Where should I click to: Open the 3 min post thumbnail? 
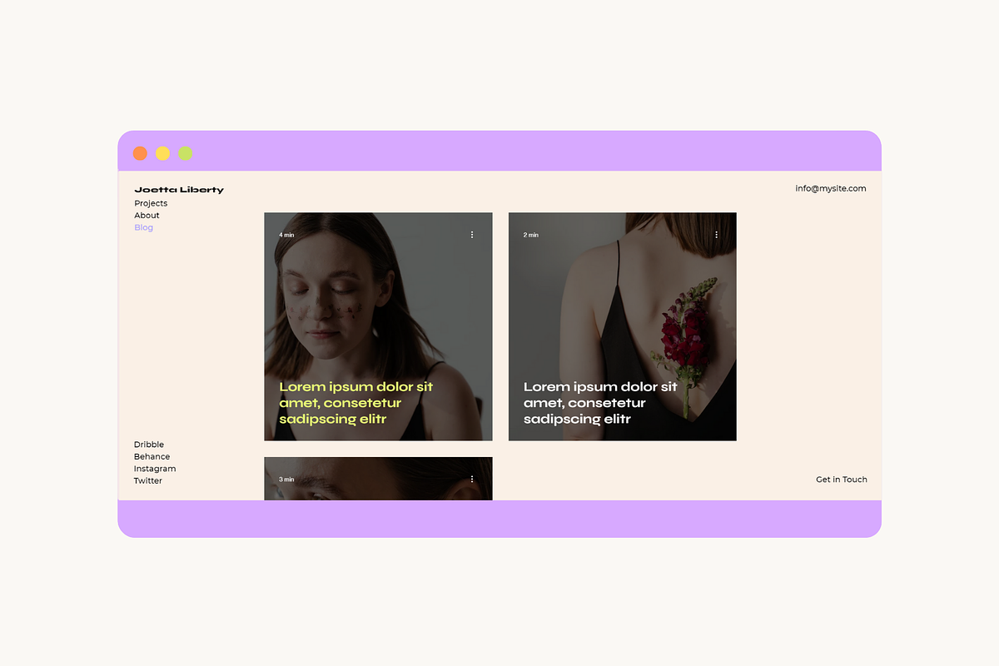pos(378,479)
